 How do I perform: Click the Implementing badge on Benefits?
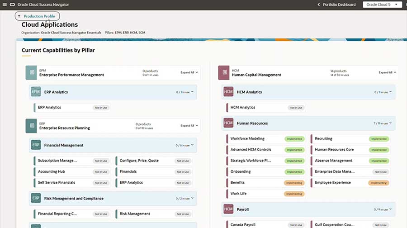[x=294, y=183]
